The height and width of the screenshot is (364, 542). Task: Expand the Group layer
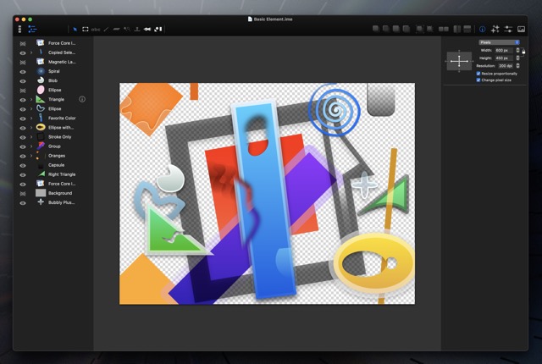[31, 146]
